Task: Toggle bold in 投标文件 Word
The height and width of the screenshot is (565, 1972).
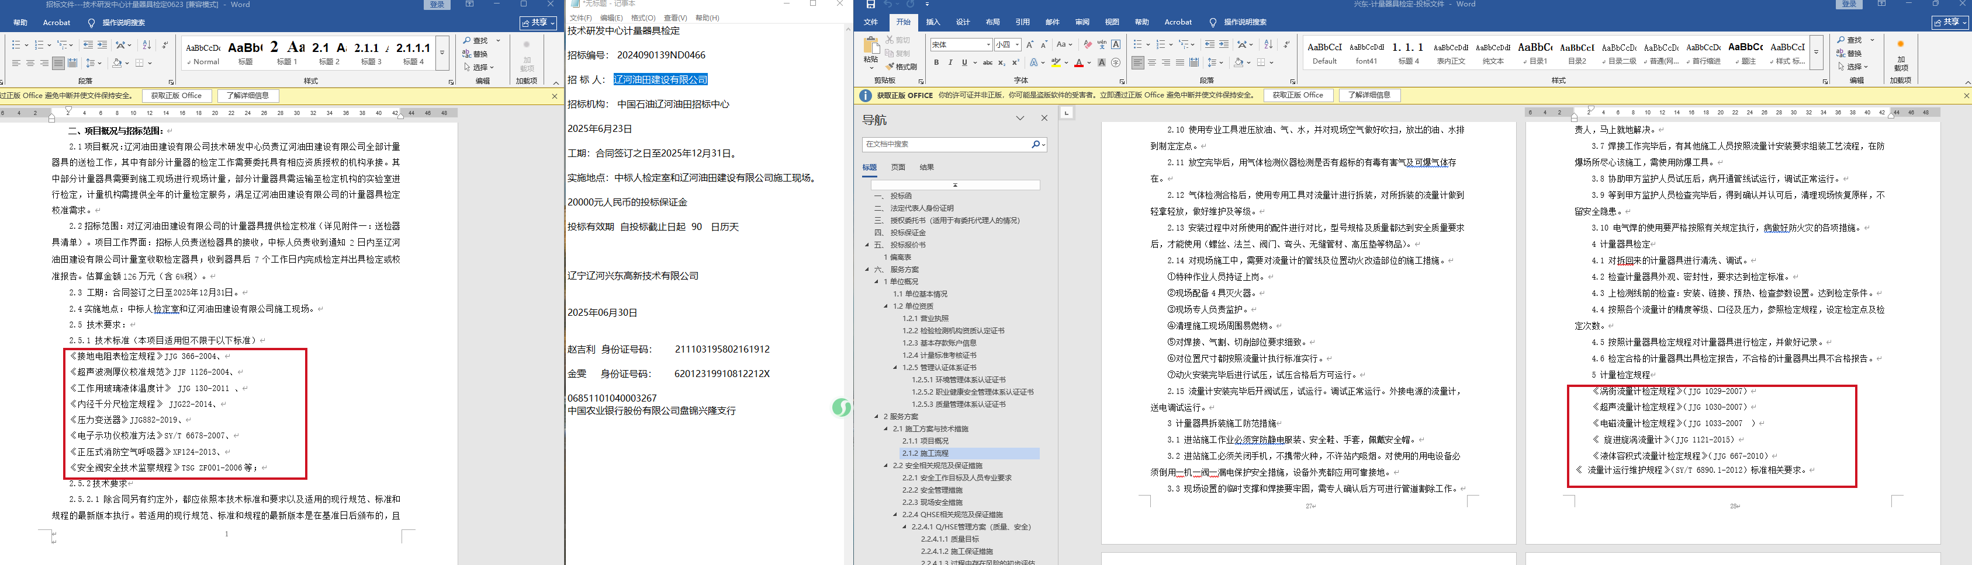Action: point(936,62)
